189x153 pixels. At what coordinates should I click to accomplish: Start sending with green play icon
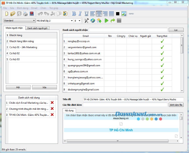coord(106,21)
